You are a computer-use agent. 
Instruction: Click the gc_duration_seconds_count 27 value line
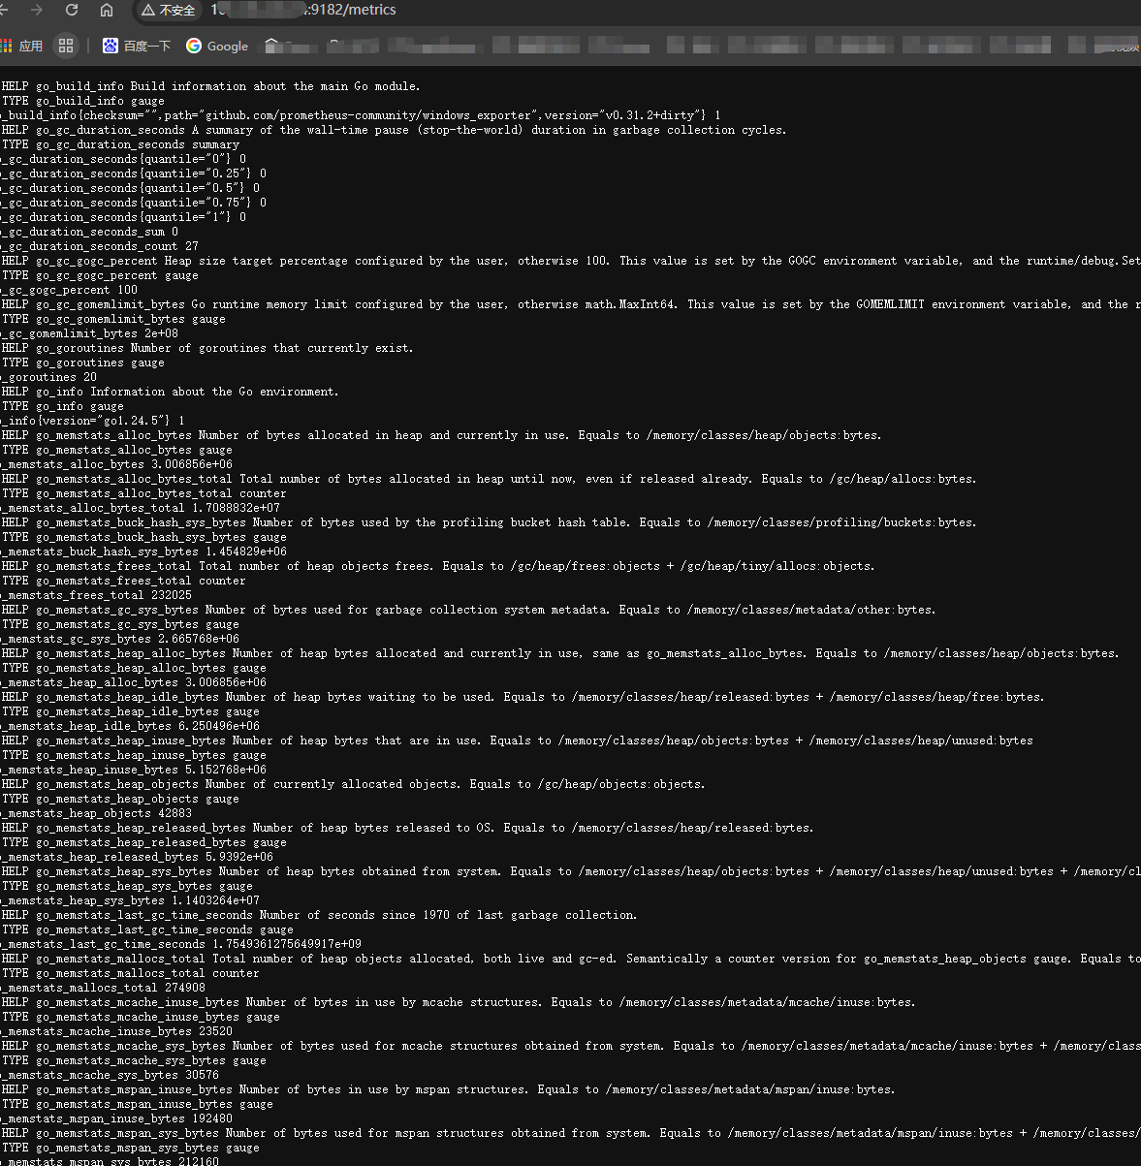click(x=99, y=246)
